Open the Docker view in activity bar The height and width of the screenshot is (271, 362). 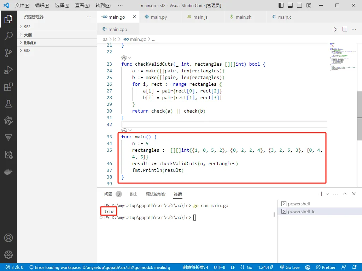point(8,172)
